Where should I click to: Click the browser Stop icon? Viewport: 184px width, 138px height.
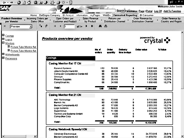19,3
